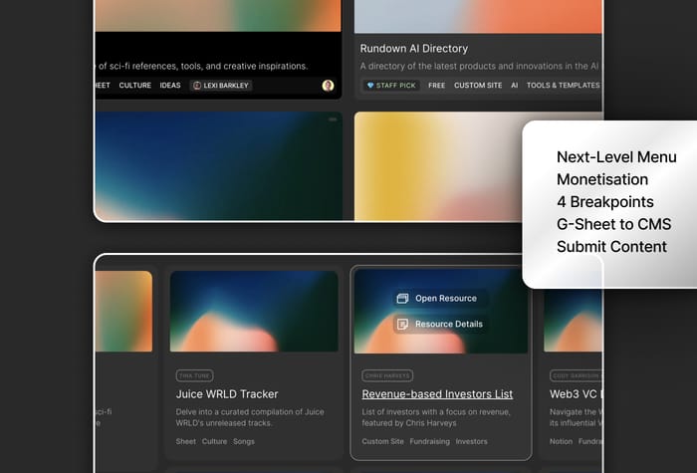Click the TINA TUNE author badge
This screenshot has width=697, height=473.
pyautogui.click(x=195, y=375)
